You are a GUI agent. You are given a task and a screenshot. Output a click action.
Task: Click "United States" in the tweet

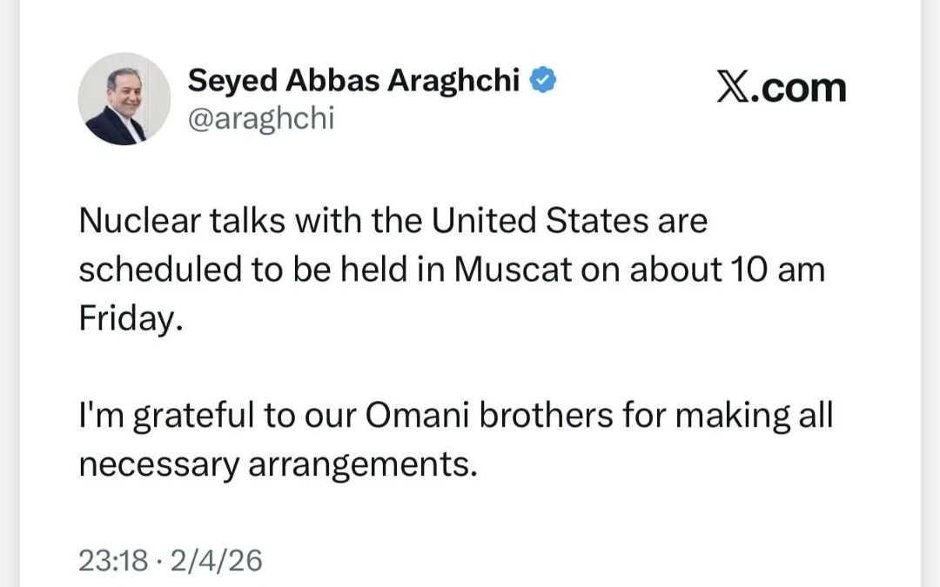540,221
